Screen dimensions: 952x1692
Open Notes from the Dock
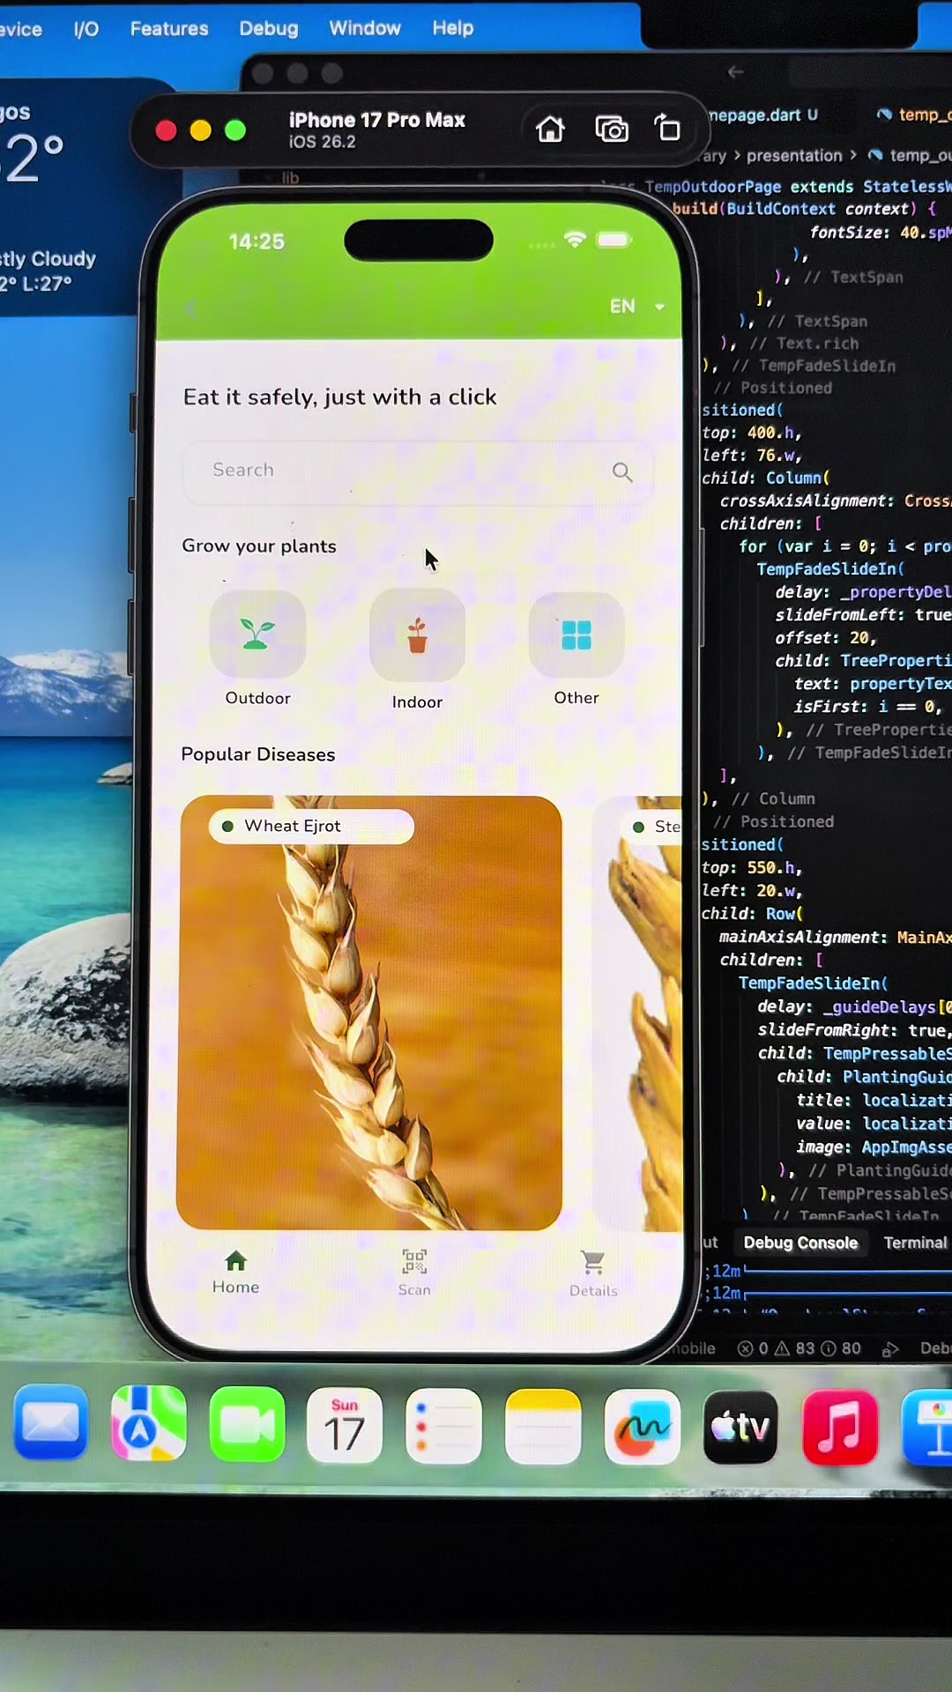(x=543, y=1426)
